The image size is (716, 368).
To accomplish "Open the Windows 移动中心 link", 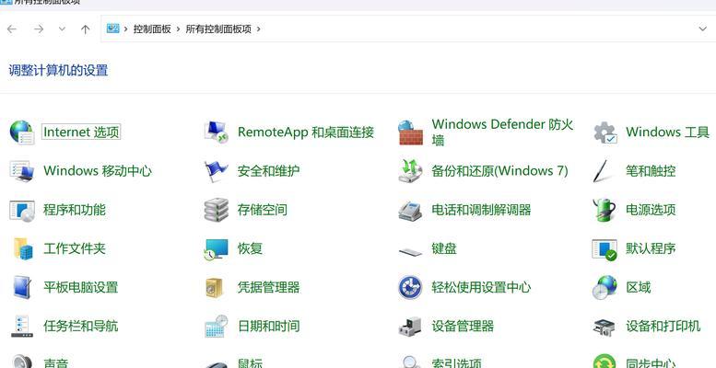I will point(98,171).
